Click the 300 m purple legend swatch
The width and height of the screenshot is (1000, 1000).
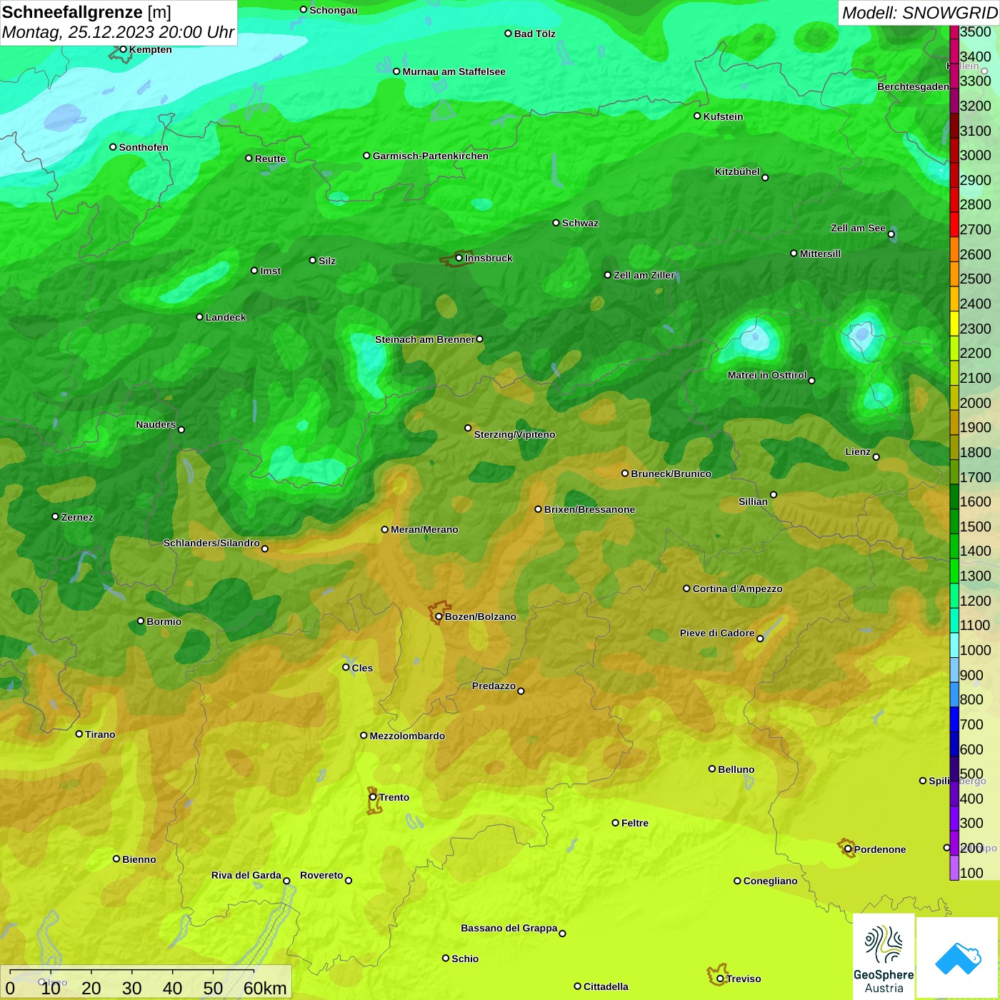coord(954,818)
